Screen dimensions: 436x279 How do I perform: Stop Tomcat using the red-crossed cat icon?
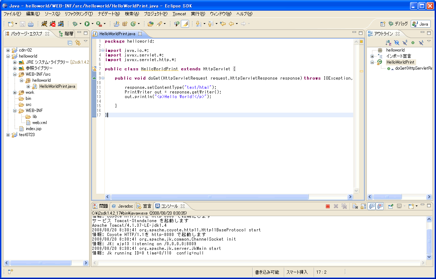(53, 24)
